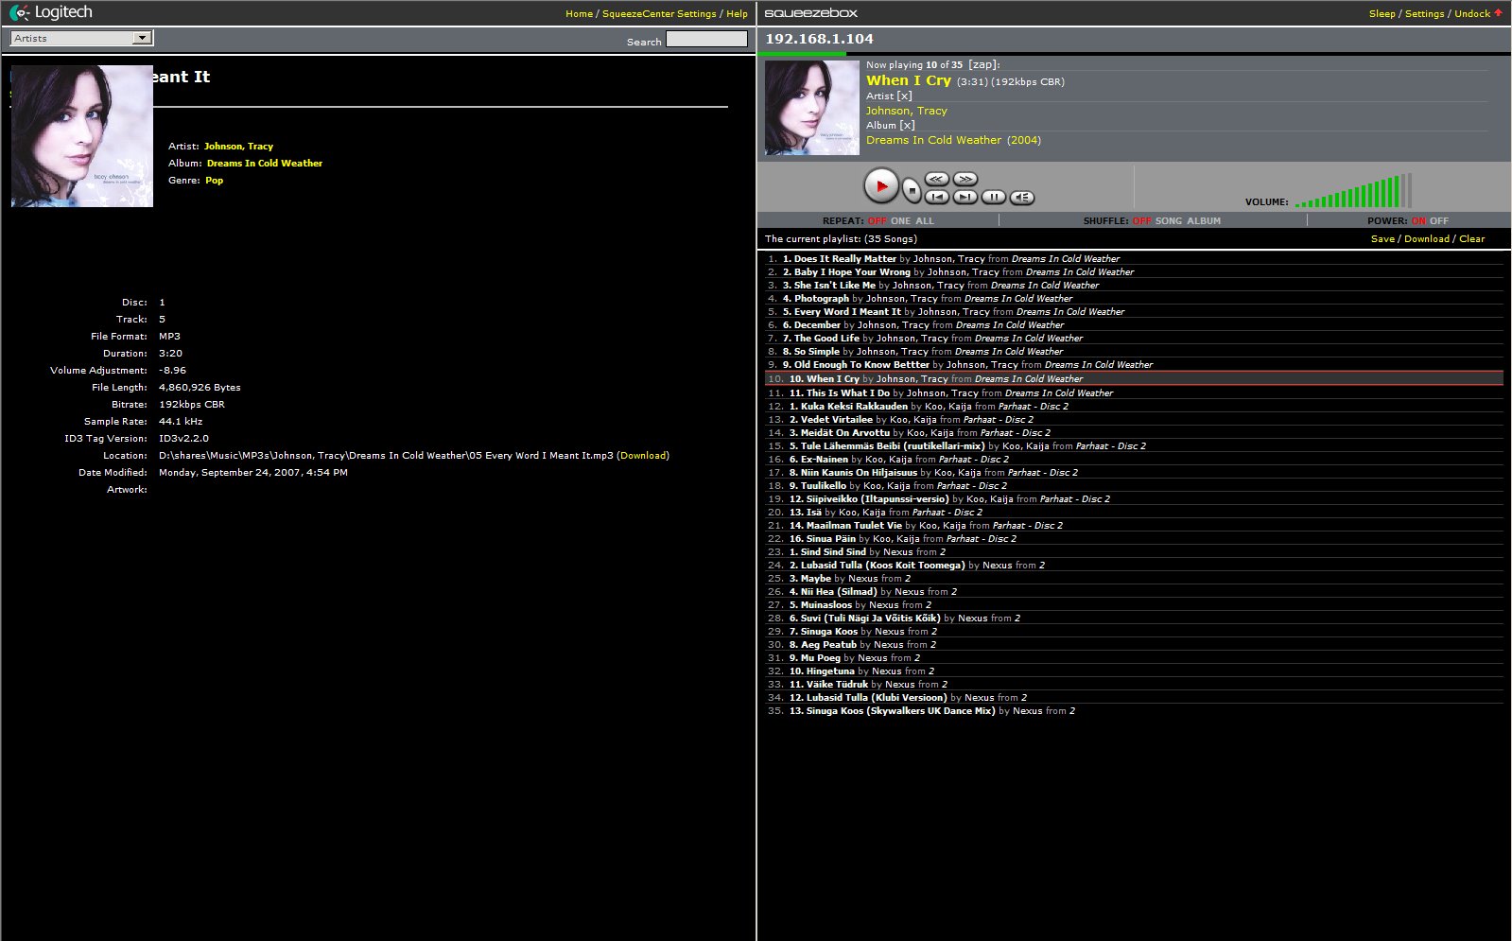The image size is (1512, 941).
Task: Clear the current playlist
Action: coord(1471,239)
